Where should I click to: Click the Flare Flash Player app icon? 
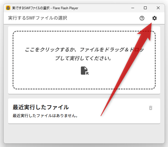tap(8, 8)
